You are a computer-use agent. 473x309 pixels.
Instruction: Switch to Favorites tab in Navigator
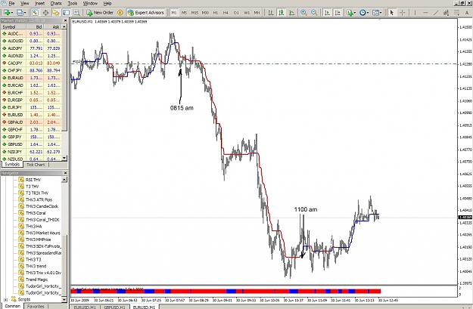pos(36,306)
